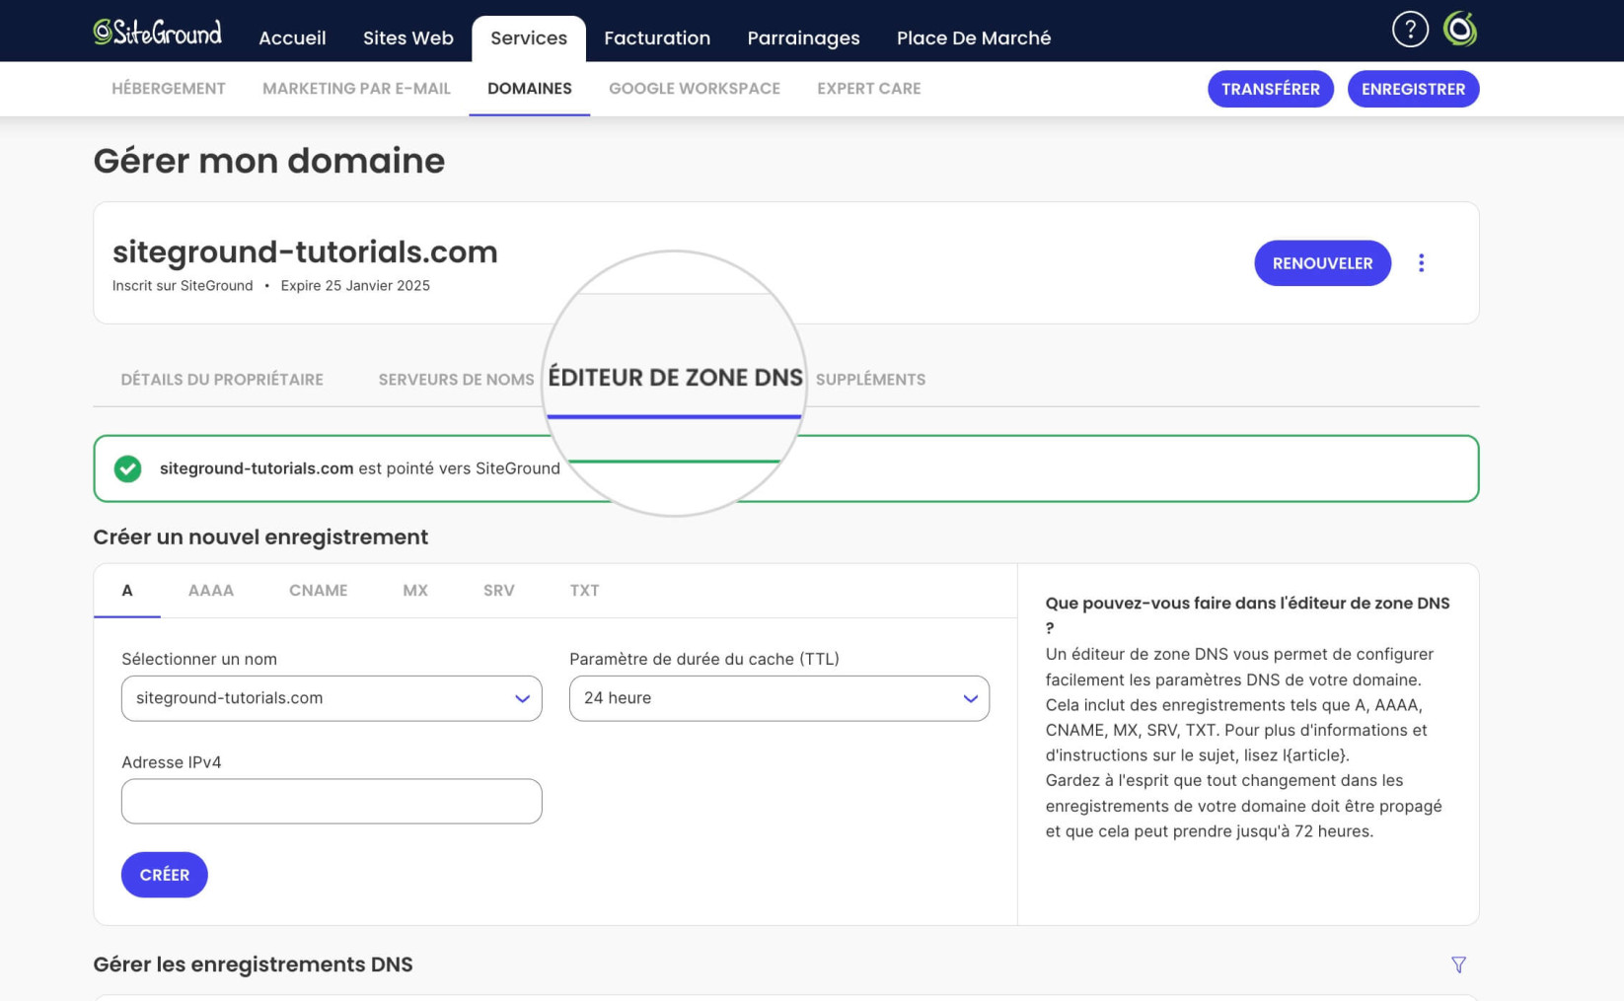The height and width of the screenshot is (1001, 1624).
Task: Click the DNS records filter icon
Action: (1458, 965)
